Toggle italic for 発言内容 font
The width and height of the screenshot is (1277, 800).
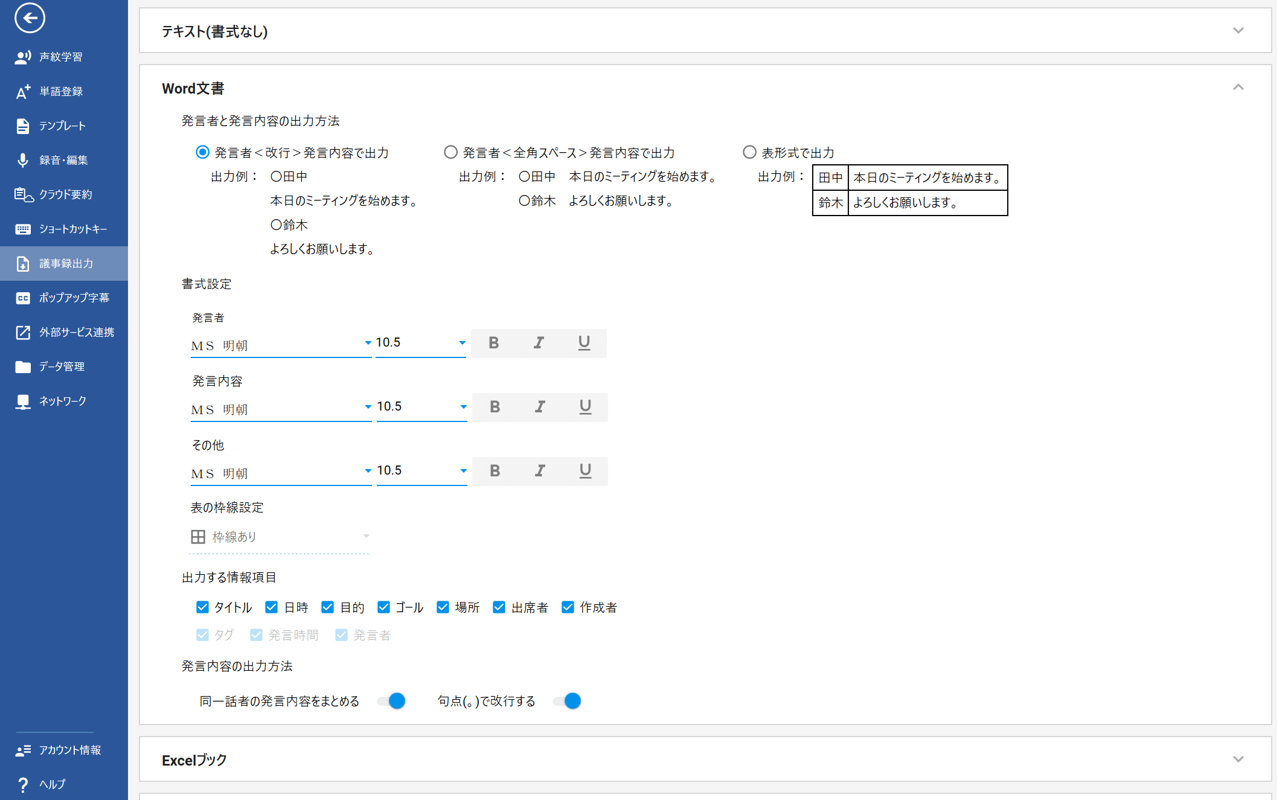point(540,407)
